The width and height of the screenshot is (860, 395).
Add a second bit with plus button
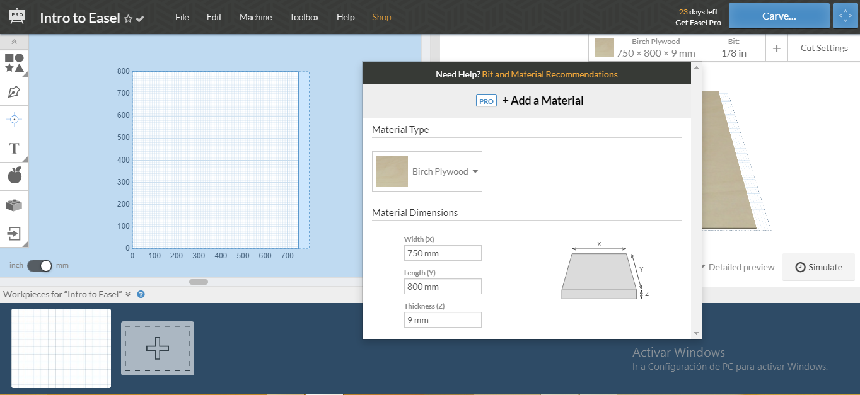[777, 49]
